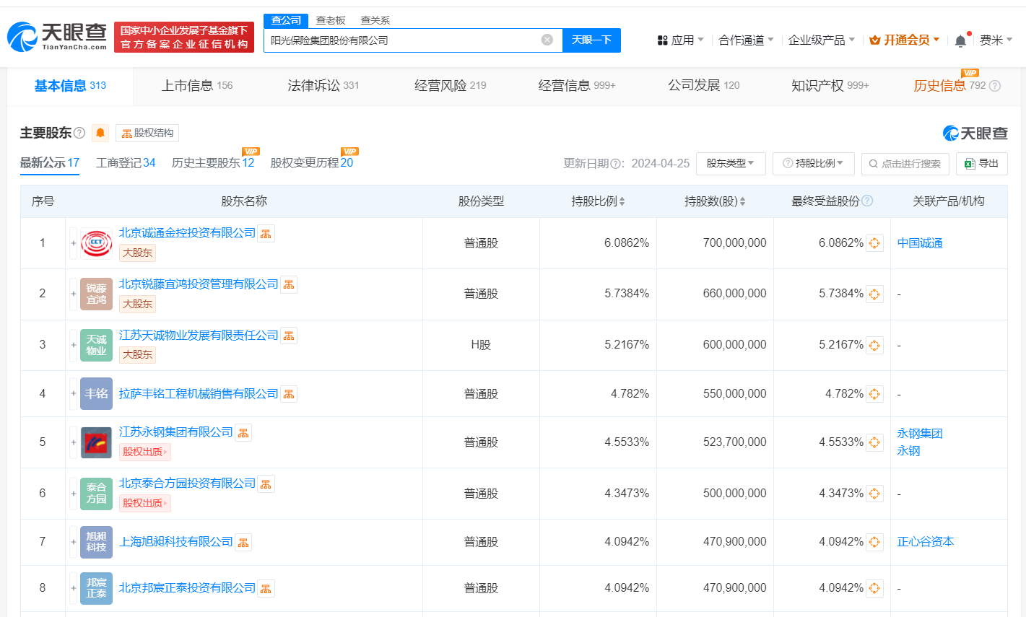Clear the search box with the × icon
The width and height of the screenshot is (1026, 617).
click(547, 40)
